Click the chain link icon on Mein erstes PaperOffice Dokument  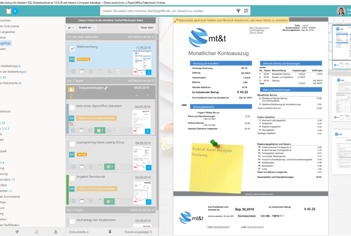click(x=71, y=124)
